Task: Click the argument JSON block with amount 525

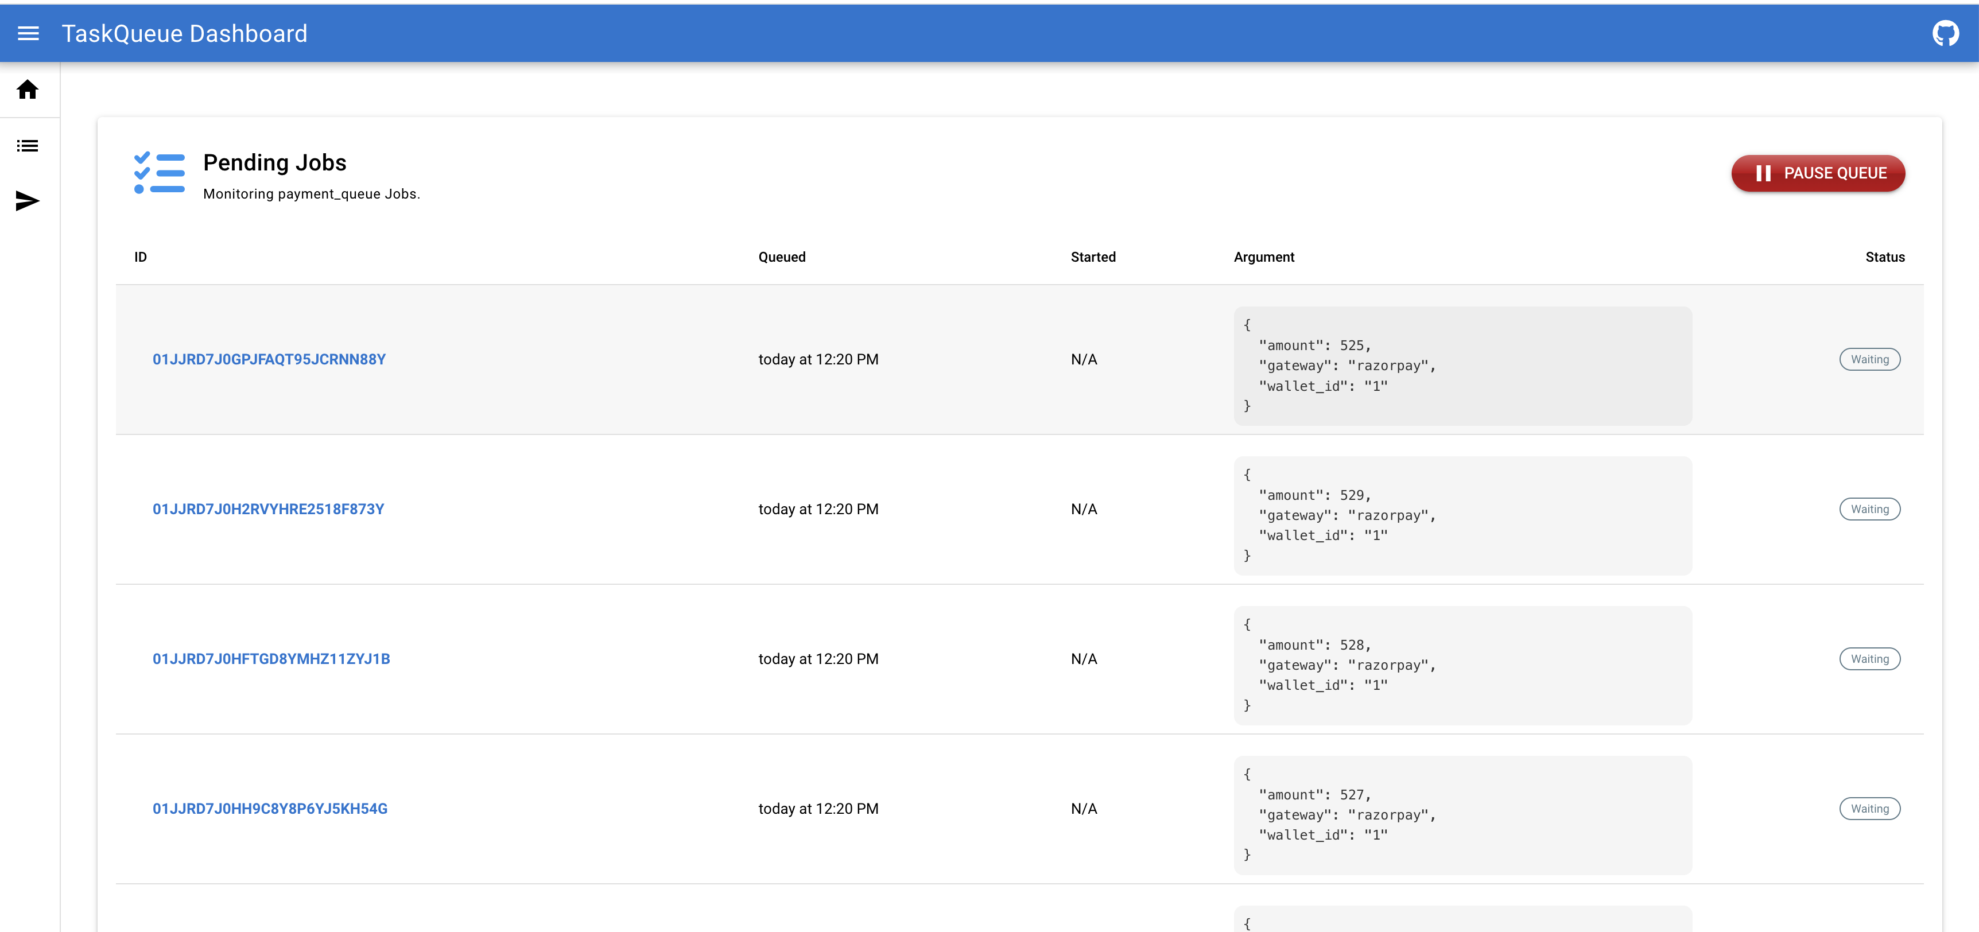Action: tap(1461, 366)
